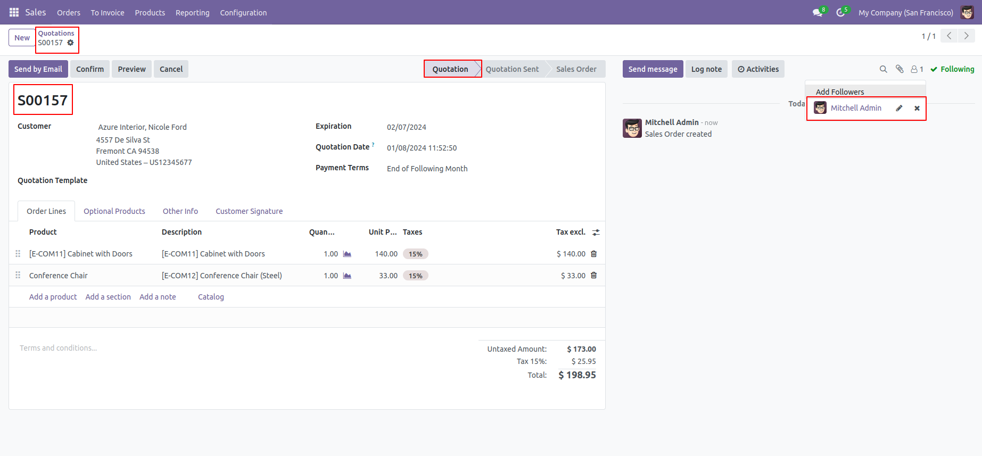
Task: Open attachments with the paperclip icon
Action: coord(900,69)
